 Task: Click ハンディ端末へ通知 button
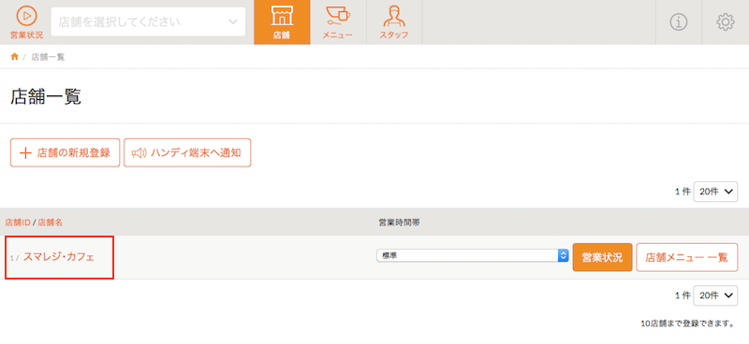point(187,153)
